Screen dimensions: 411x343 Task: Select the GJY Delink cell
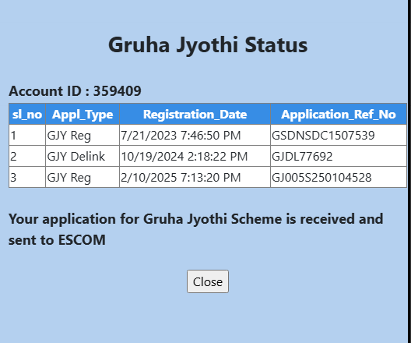(83, 156)
